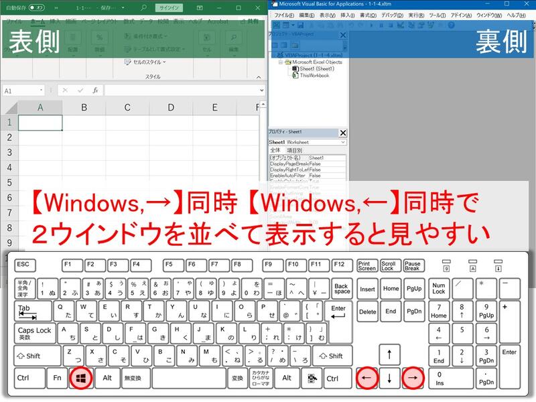Click the View Code icon in Project pane
This screenshot has height=402, width=536.
click(275, 45)
